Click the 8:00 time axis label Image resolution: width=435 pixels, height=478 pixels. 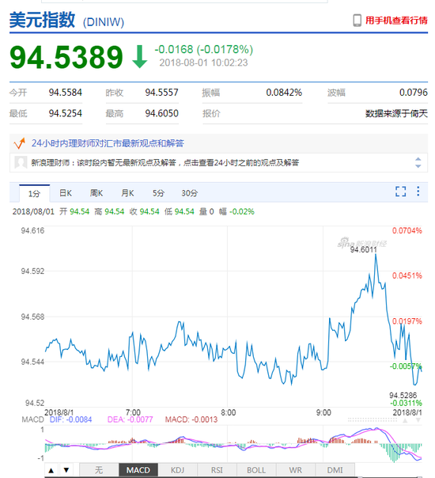pos(228,412)
